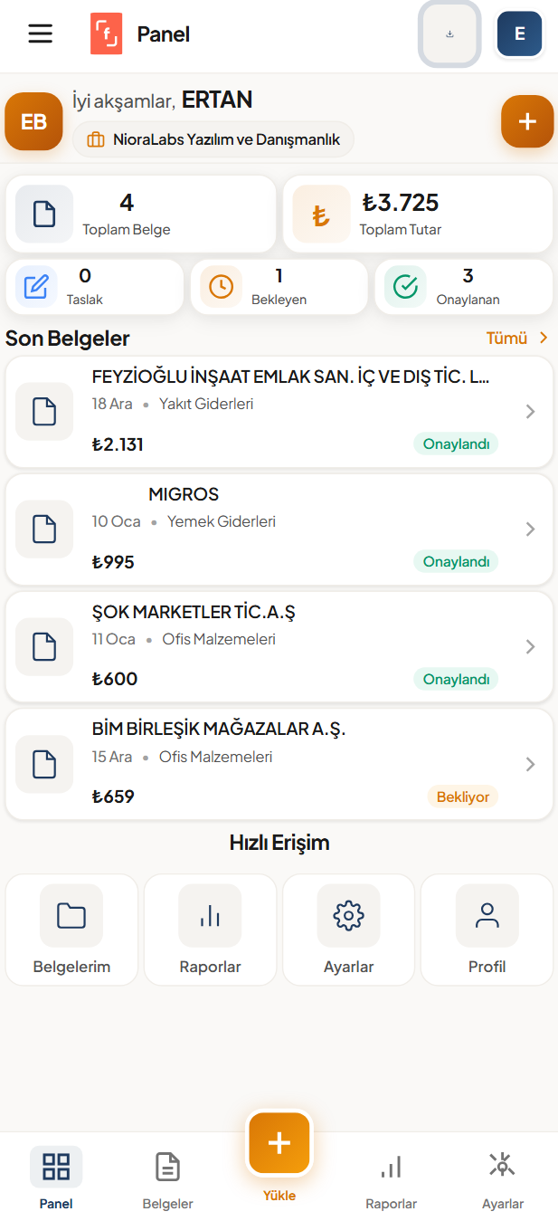Image resolution: width=558 pixels, height=1221 pixels.
Task: Expand BİM BİRLEŞİK MAĞAZALAR row chevron
Action: (530, 765)
